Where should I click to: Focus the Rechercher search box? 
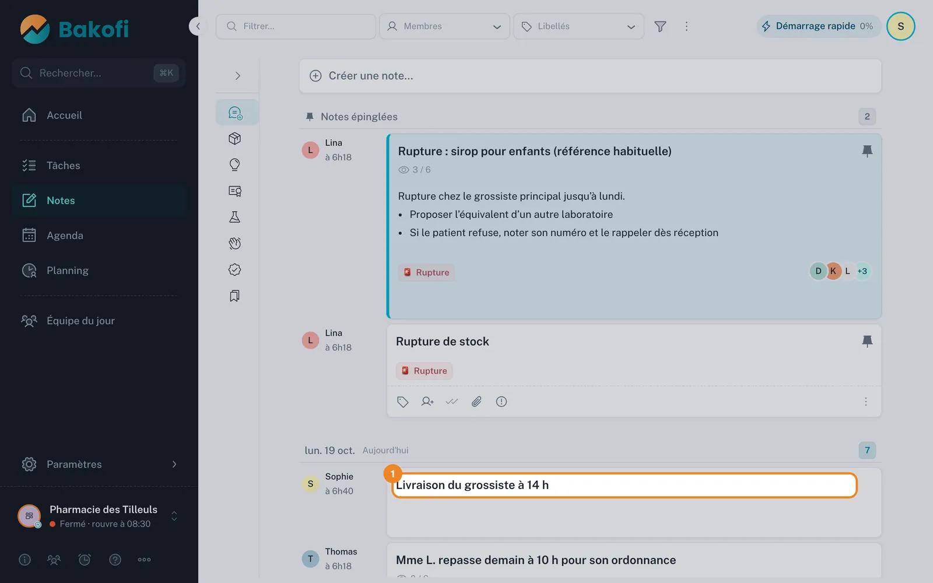(x=99, y=73)
